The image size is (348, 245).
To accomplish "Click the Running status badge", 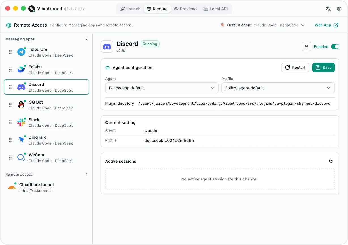I will (150, 44).
